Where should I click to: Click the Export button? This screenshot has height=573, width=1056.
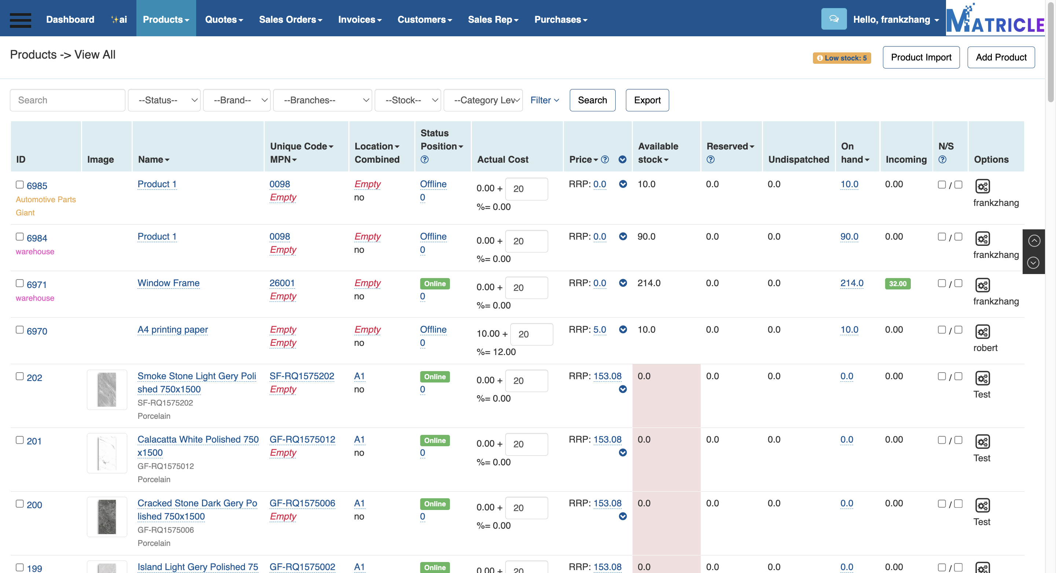[647, 100]
